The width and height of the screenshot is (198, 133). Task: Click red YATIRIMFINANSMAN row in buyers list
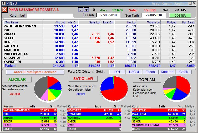coord(30,110)
